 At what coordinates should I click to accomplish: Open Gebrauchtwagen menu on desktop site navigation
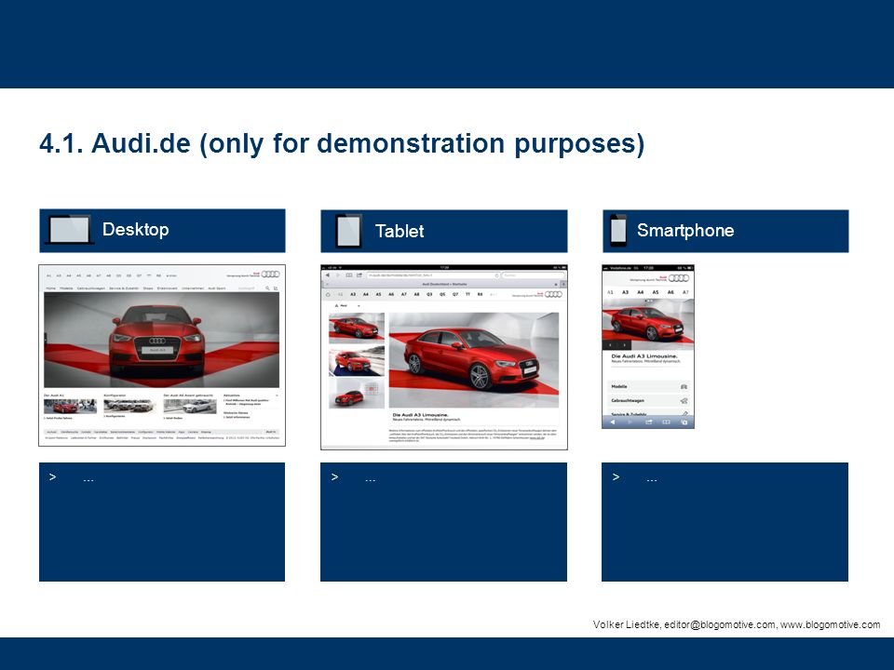click(91, 288)
